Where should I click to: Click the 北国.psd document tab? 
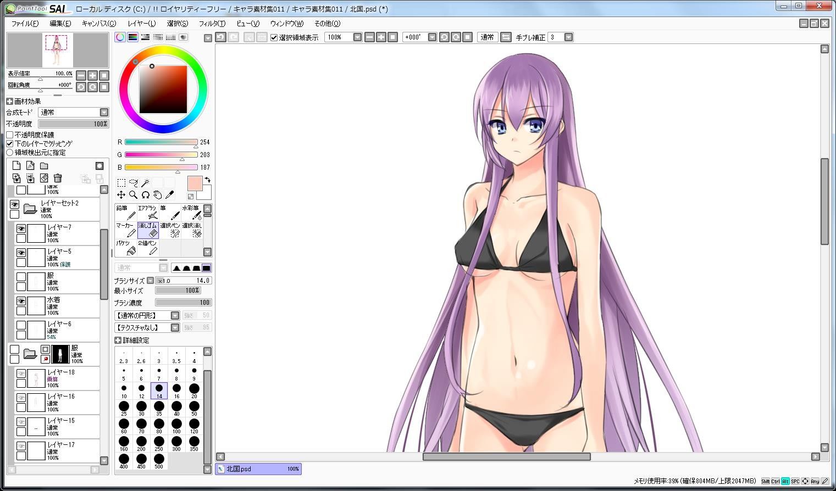(258, 469)
